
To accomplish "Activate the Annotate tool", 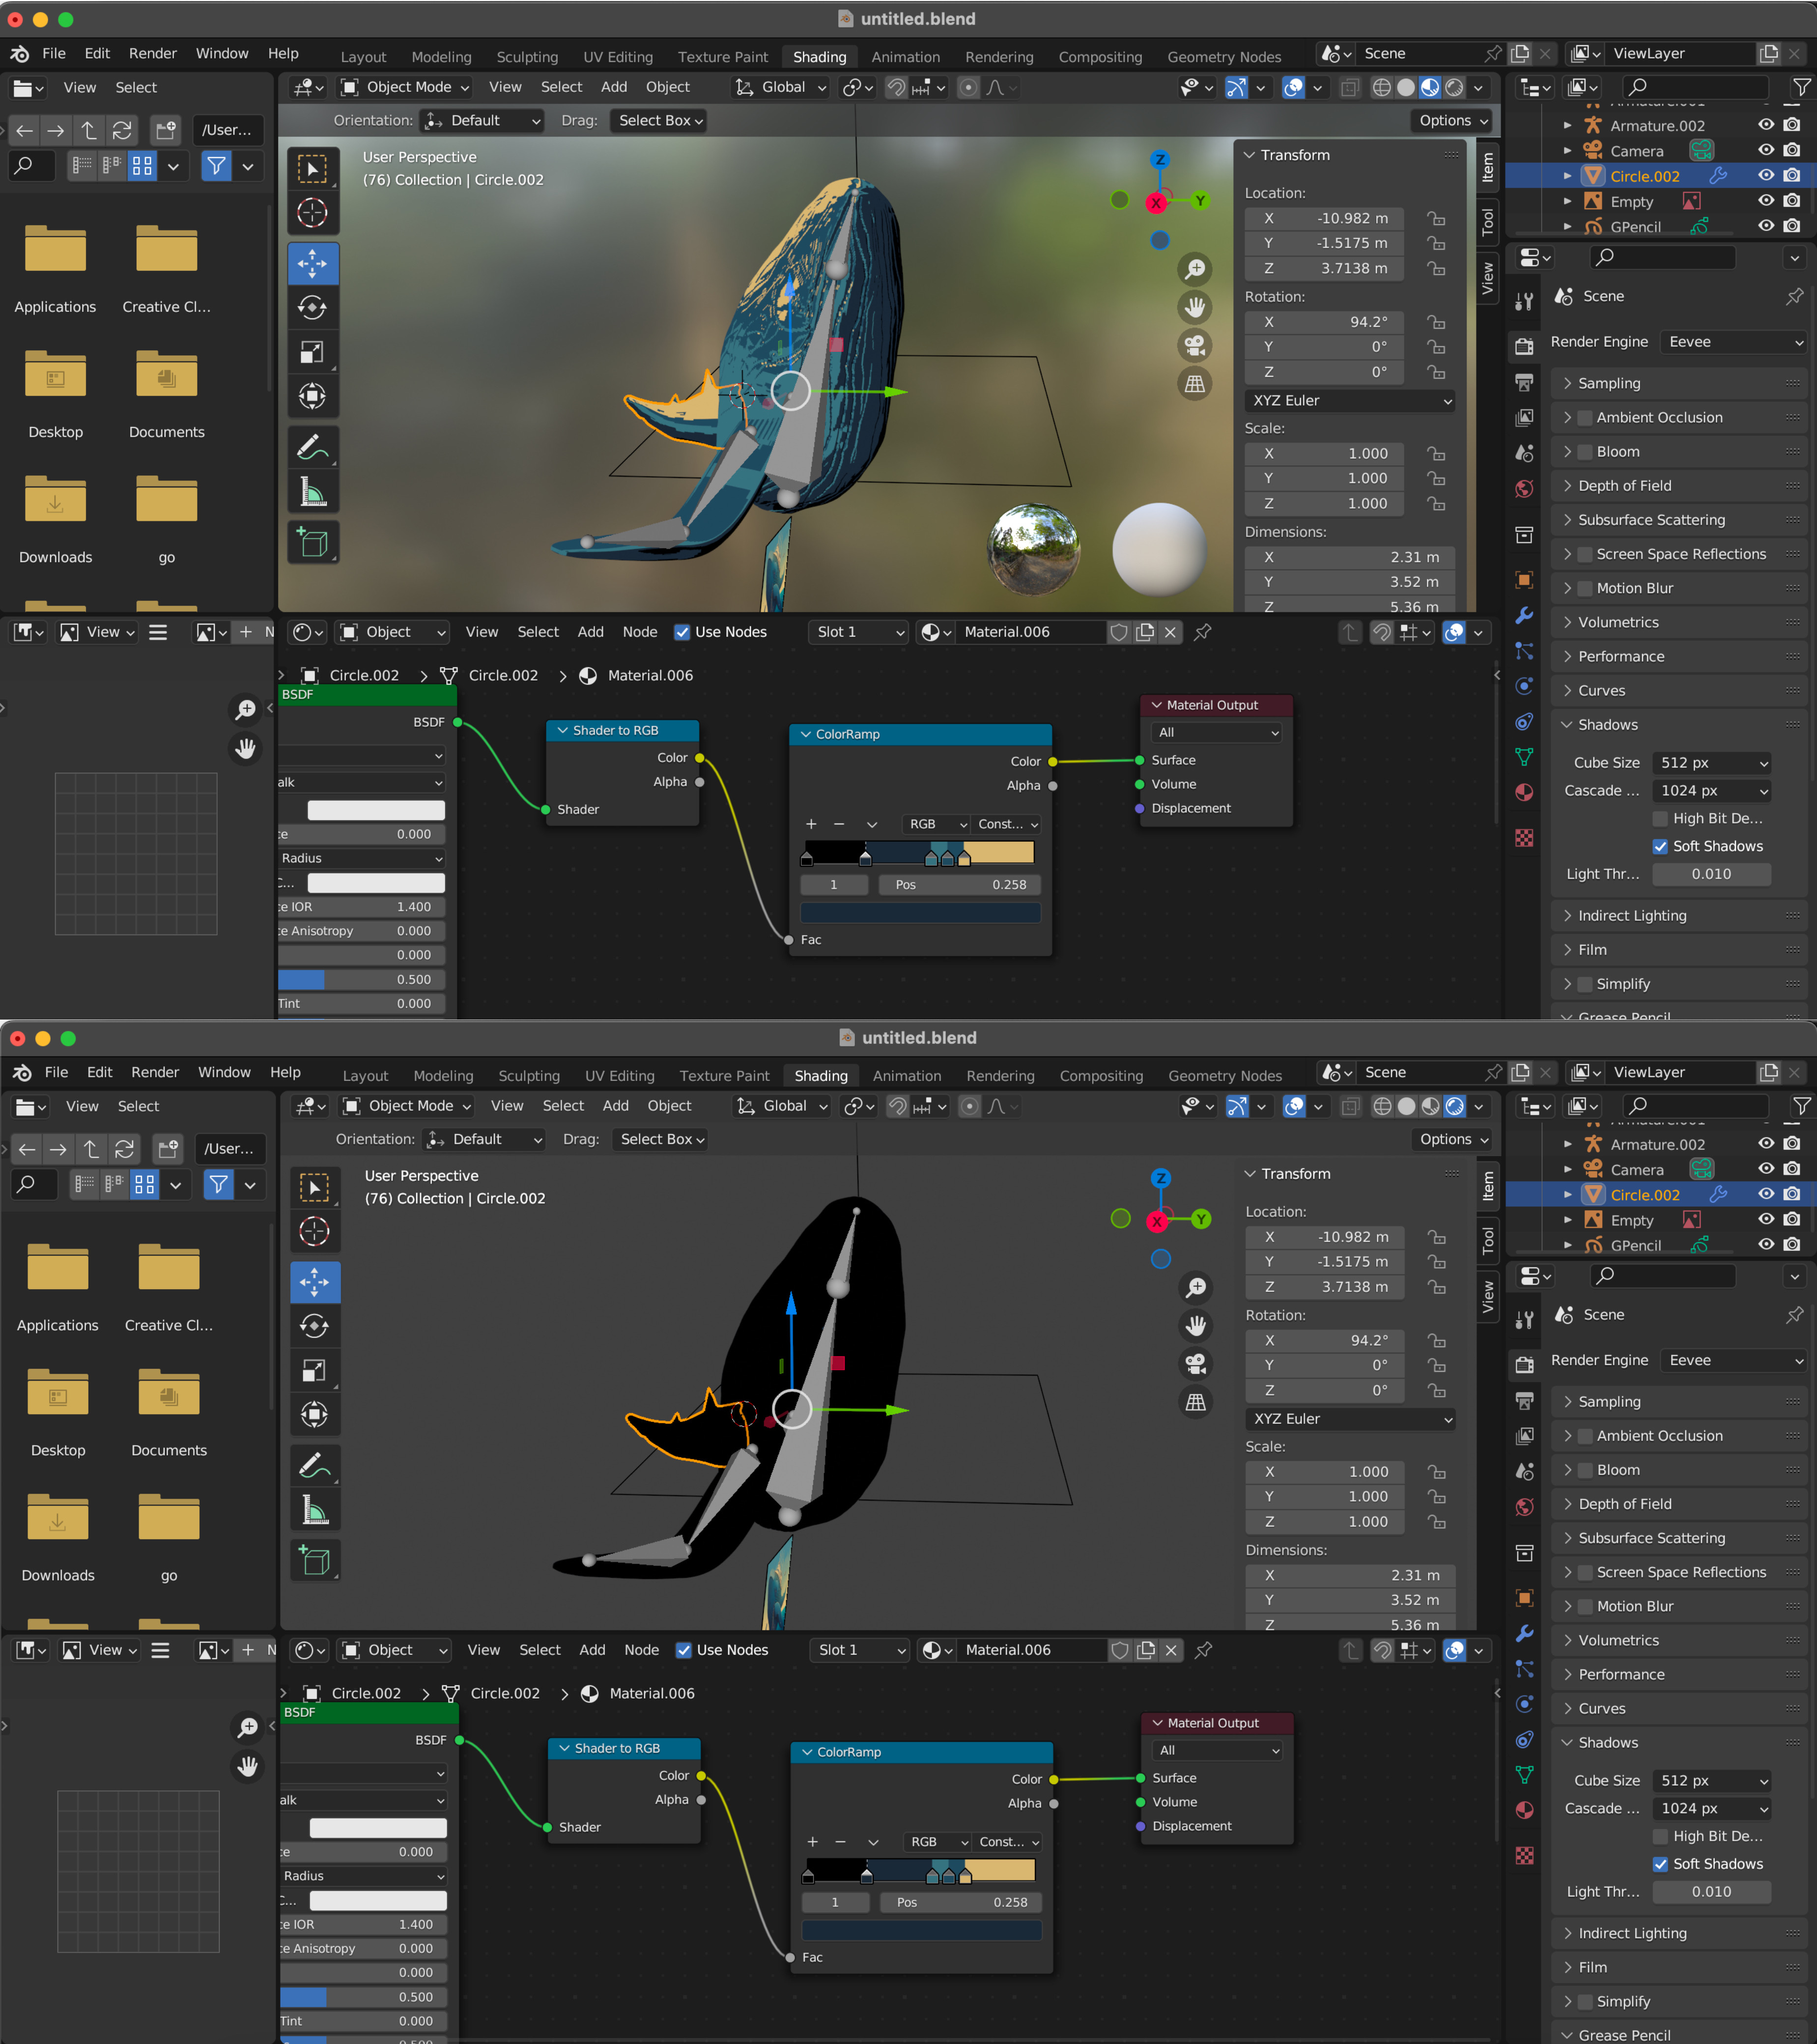I will tap(313, 446).
